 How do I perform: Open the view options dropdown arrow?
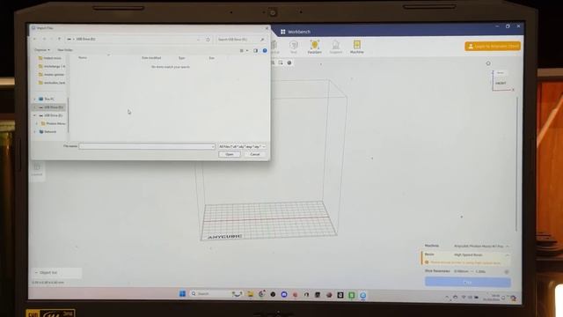coord(247,51)
